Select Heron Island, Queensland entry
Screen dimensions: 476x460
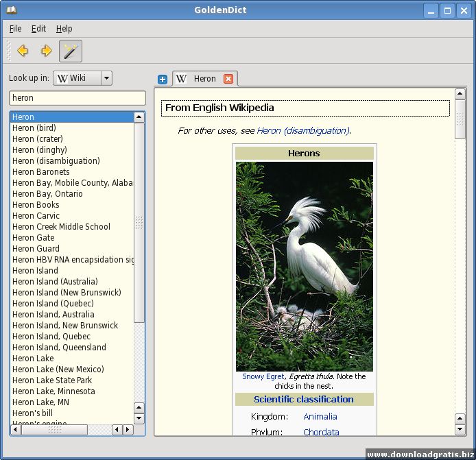(x=72, y=347)
